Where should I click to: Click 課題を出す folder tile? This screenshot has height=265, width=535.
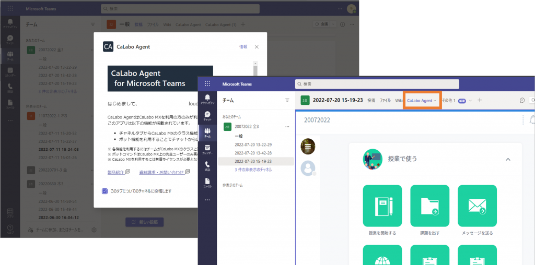coord(429,206)
